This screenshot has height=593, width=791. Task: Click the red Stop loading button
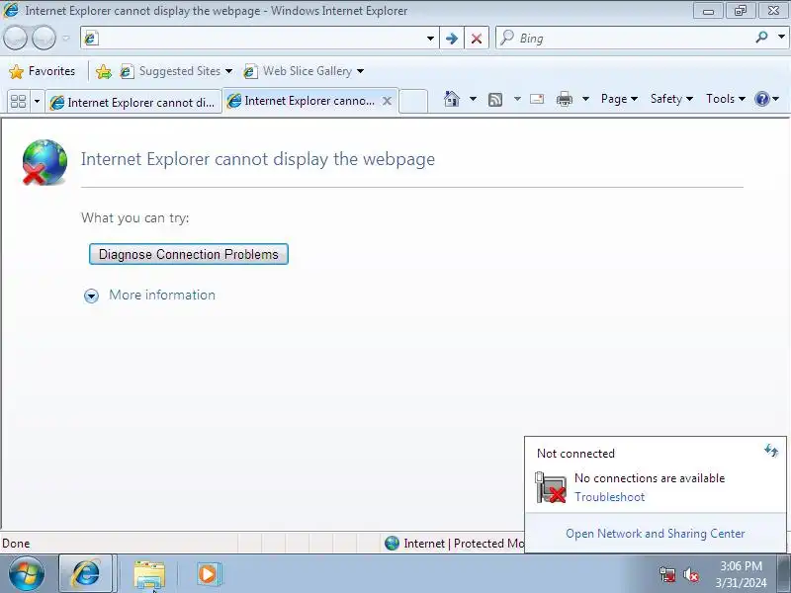[477, 39]
